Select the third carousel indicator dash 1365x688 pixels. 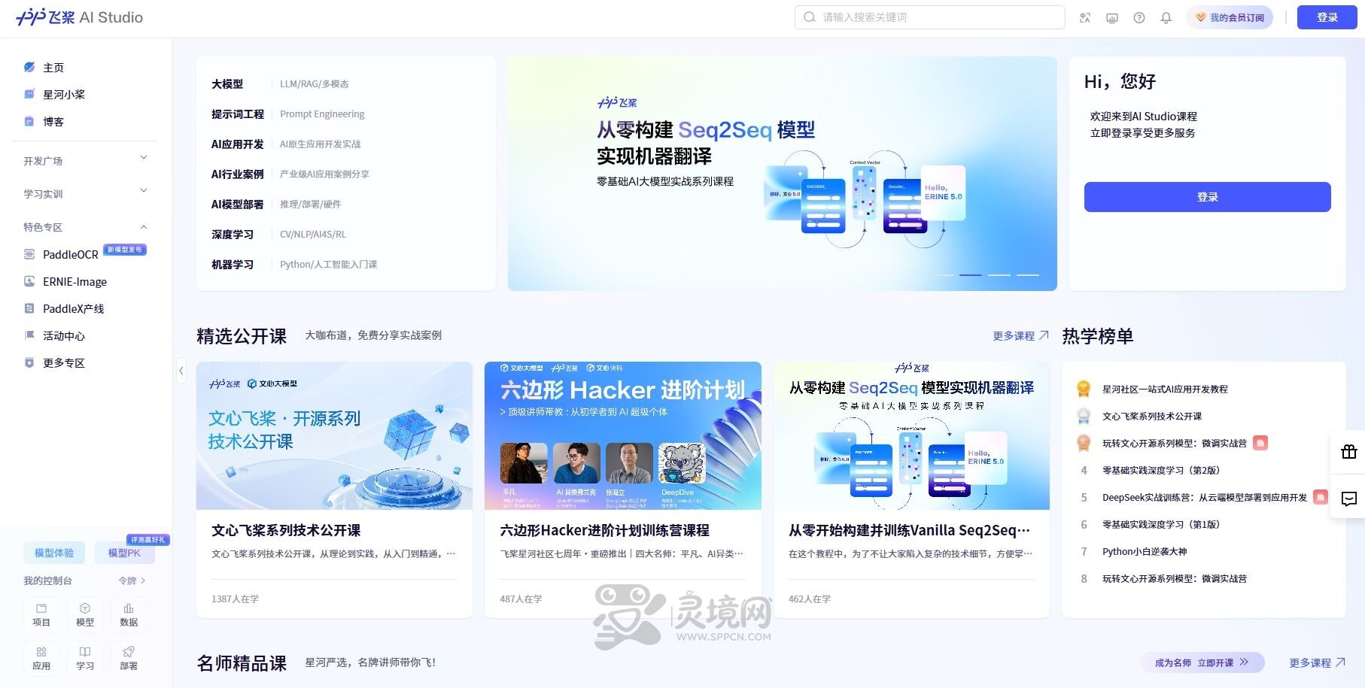coord(999,275)
